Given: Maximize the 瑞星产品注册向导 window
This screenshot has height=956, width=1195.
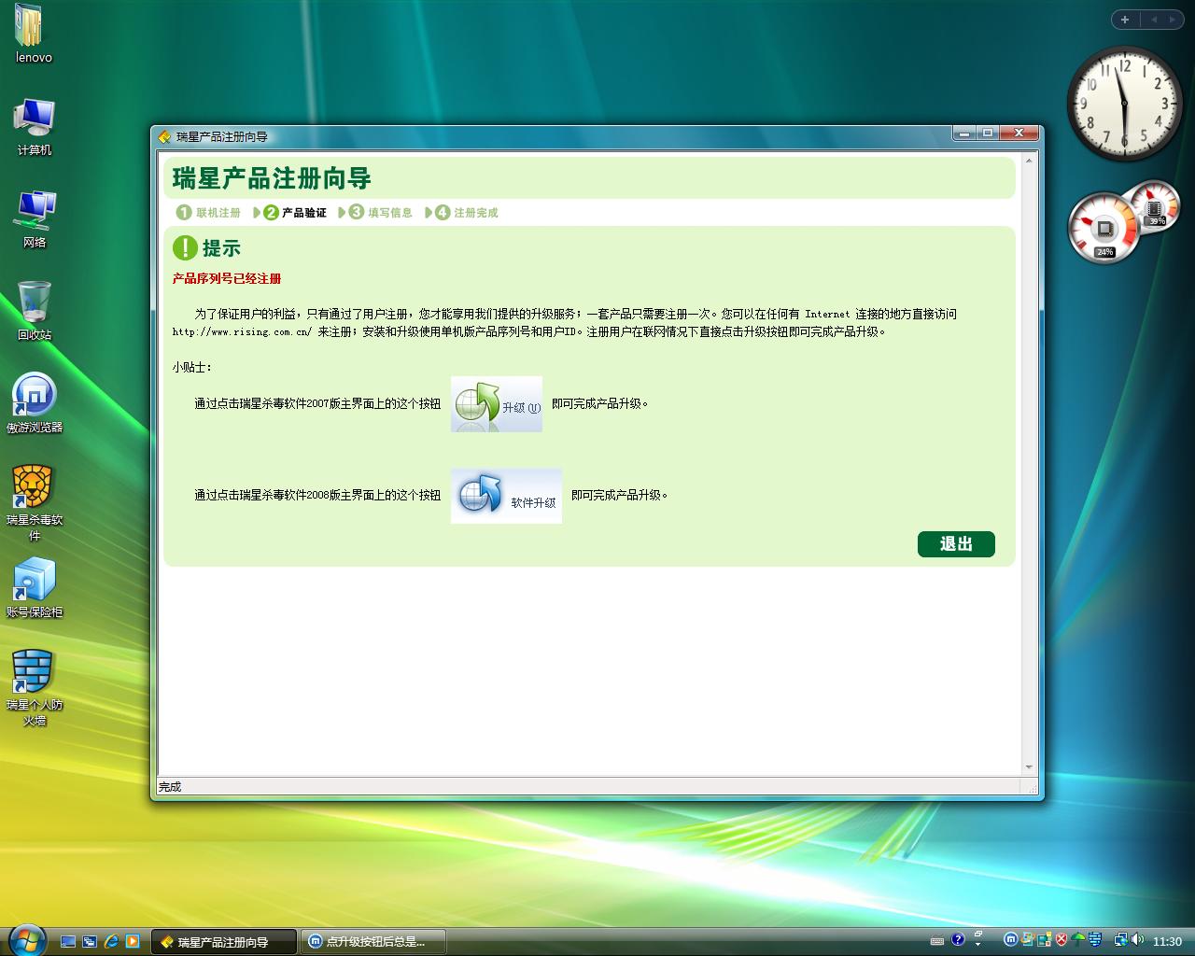Looking at the screenshot, I should pyautogui.click(x=988, y=134).
